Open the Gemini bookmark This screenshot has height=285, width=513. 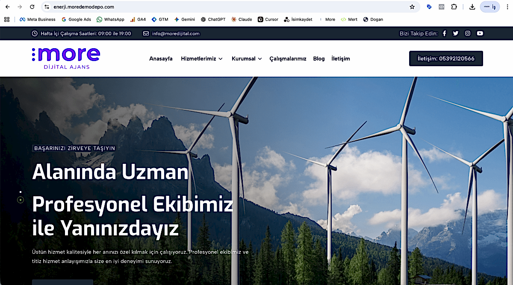point(185,19)
